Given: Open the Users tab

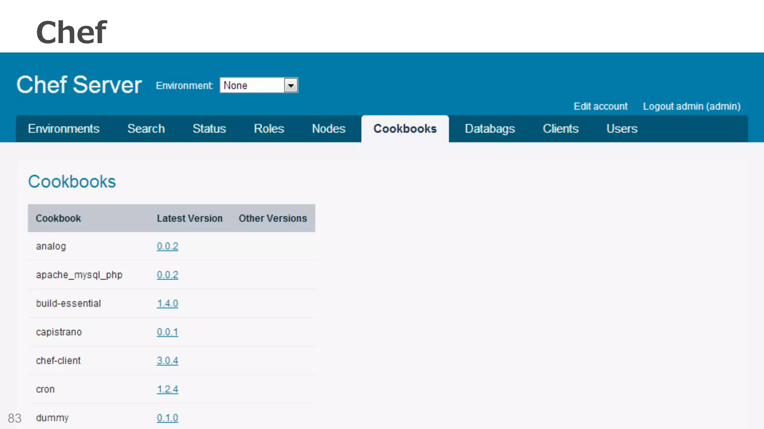Looking at the screenshot, I should point(622,129).
